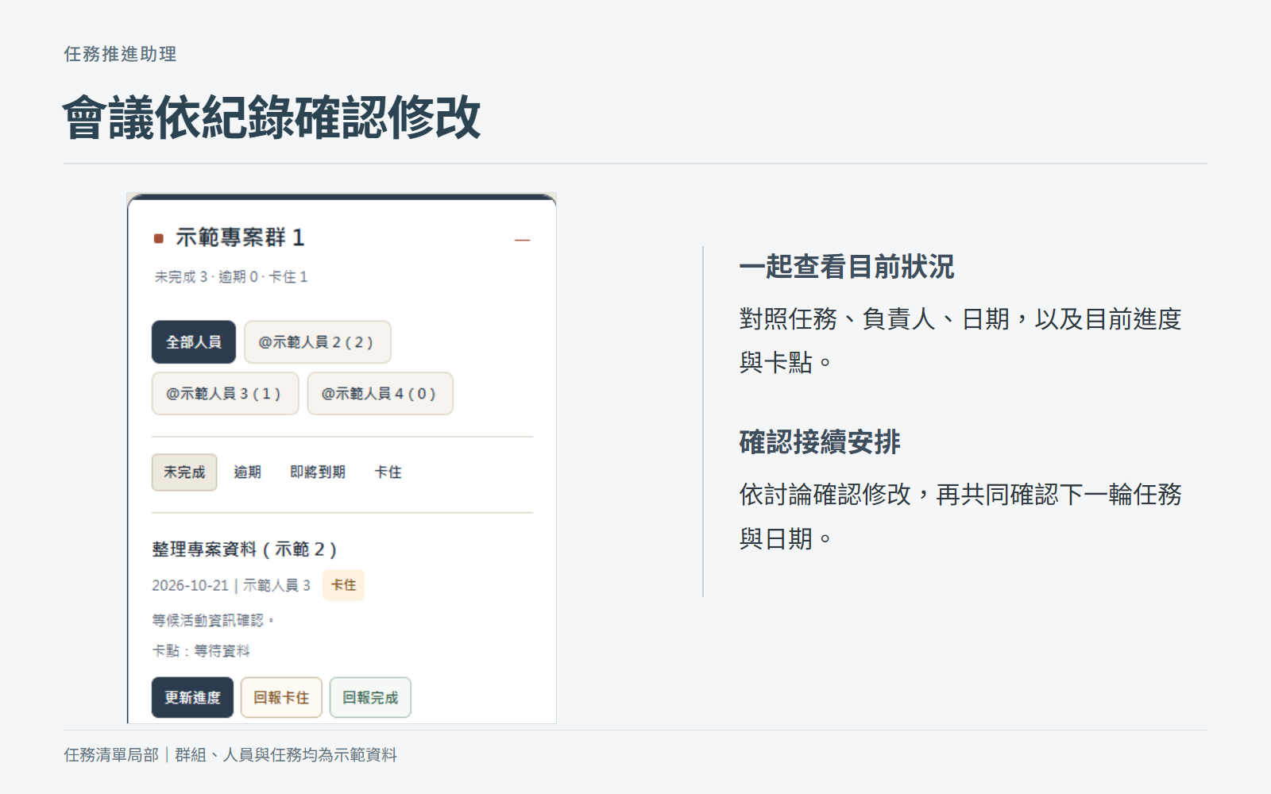Click the red square marker beside 示範專案群 1
This screenshot has height=794, width=1271.
[x=159, y=238]
